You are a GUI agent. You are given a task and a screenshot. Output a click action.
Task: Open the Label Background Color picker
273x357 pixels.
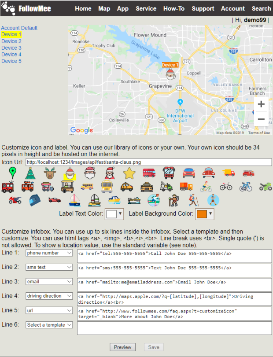click(204, 214)
